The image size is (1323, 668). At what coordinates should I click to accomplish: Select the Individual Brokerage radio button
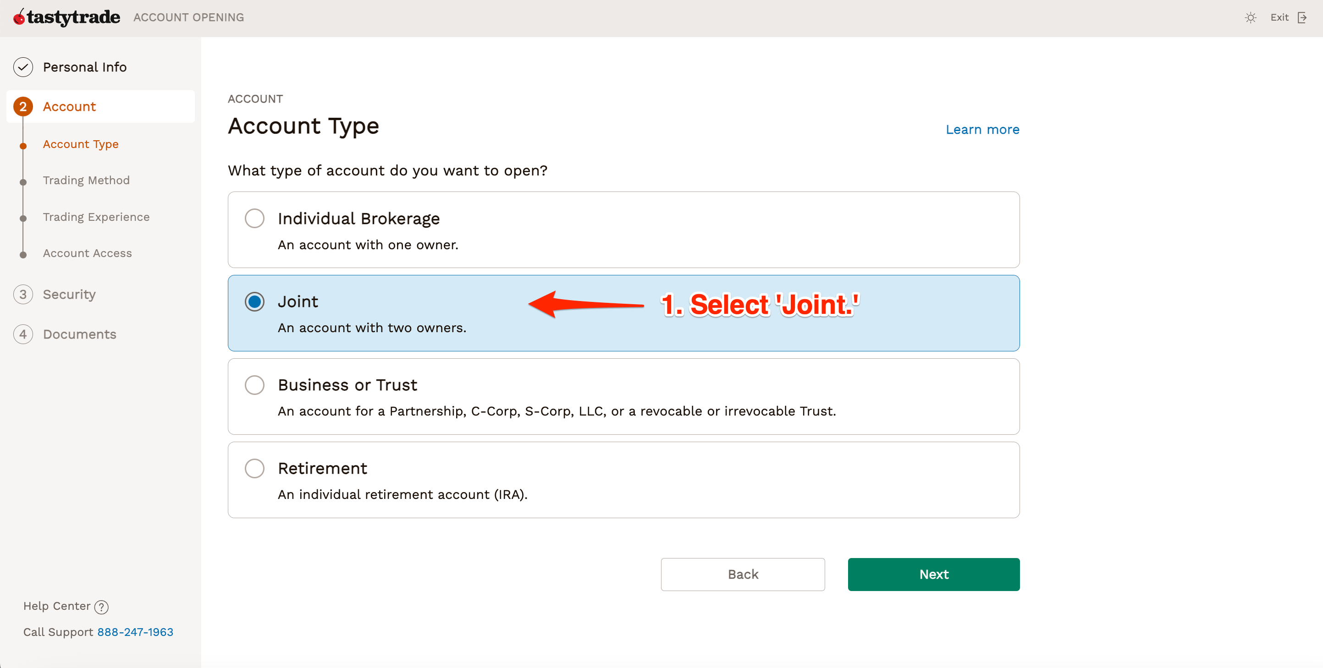click(255, 218)
